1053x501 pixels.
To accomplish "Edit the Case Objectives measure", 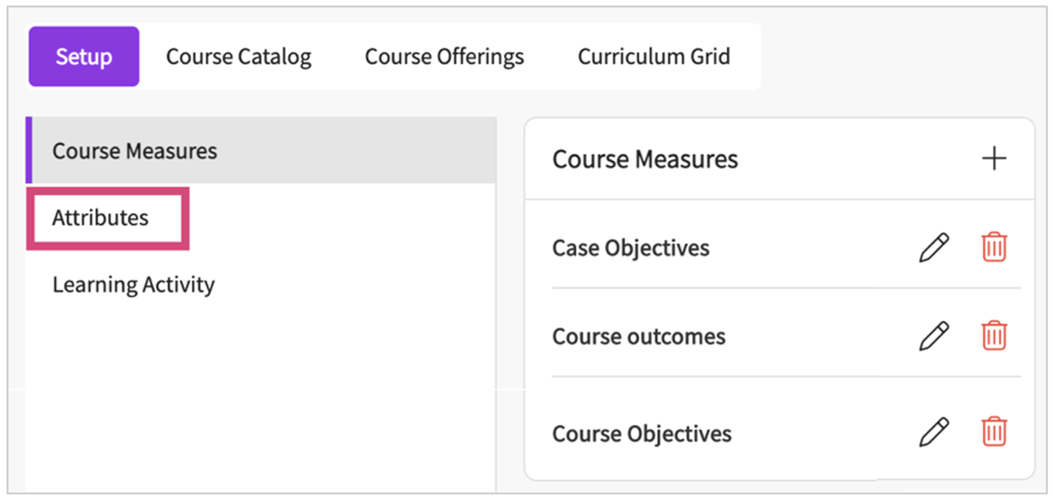I will (934, 247).
